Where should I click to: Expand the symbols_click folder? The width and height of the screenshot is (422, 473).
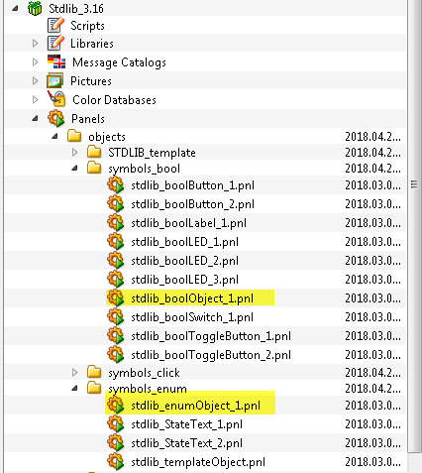(x=75, y=373)
